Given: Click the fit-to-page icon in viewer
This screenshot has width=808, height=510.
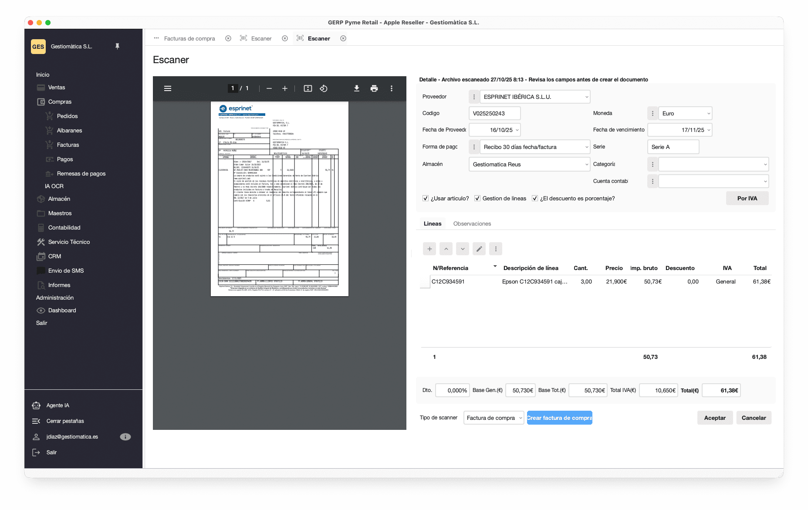Looking at the screenshot, I should click(x=308, y=88).
